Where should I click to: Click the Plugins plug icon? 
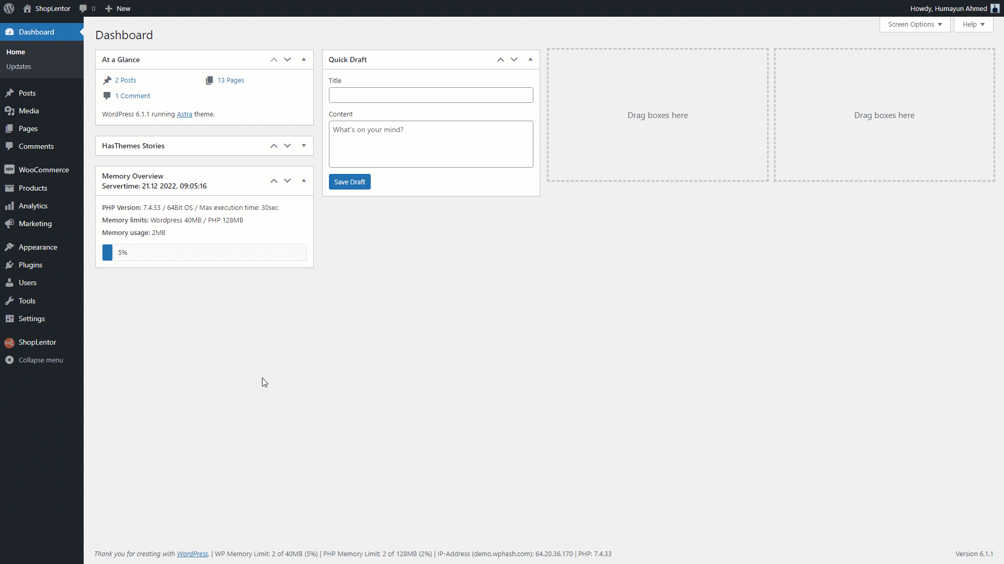(9, 265)
